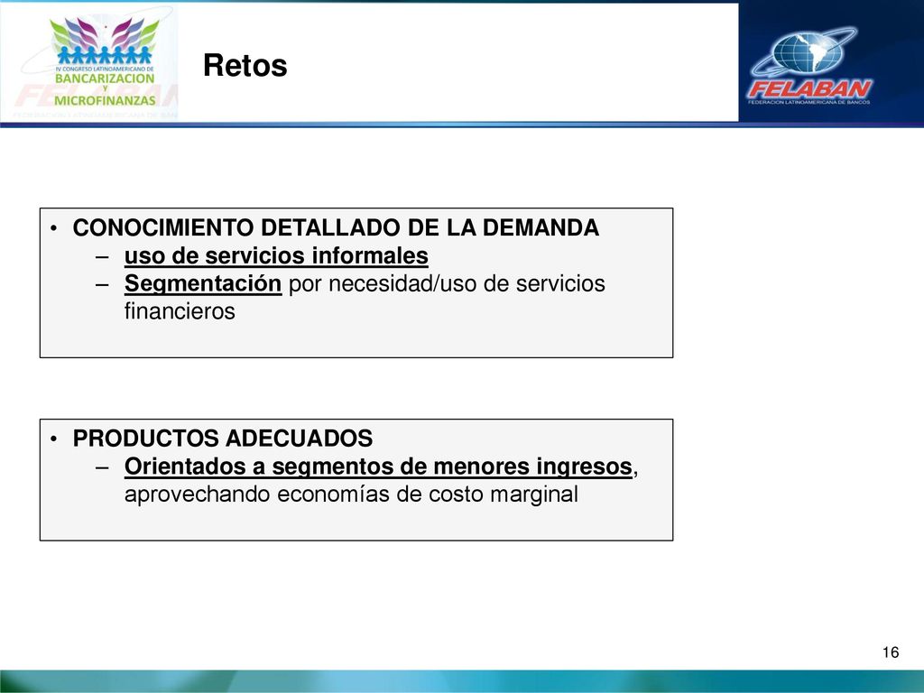Click the heading 'CONOCIMIENTO DETALLADO DE LA DEMANDA'
Image resolution: width=924 pixels, height=693 pixels.
[x=336, y=227]
